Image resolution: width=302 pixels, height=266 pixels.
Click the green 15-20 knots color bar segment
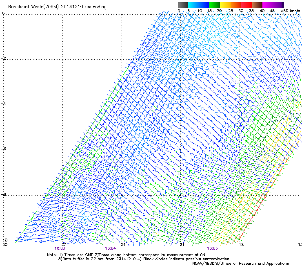(x=215, y=5)
